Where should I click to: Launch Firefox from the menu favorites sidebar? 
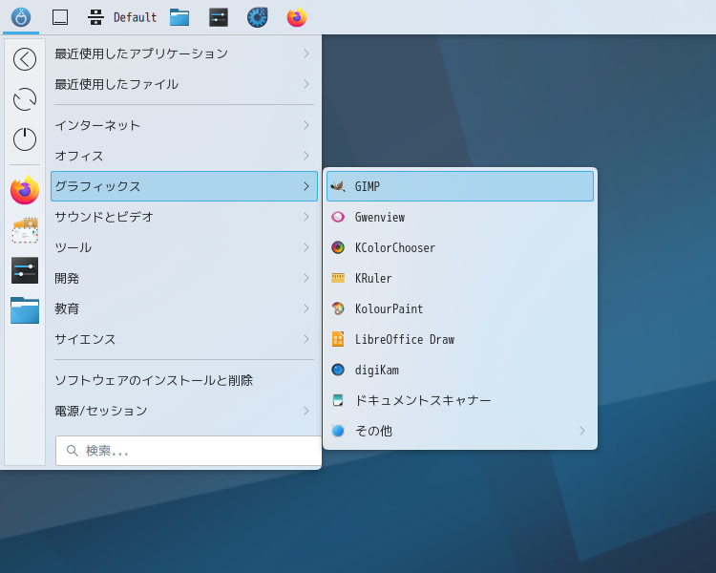(25, 190)
